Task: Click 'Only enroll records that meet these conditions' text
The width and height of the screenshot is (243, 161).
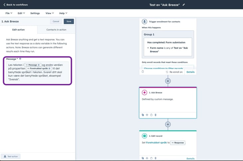Action: pos(164,62)
